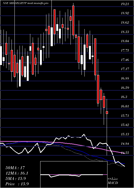Click the 17.75 price axis label
The width and height of the screenshot is (134, 188).
125,50
